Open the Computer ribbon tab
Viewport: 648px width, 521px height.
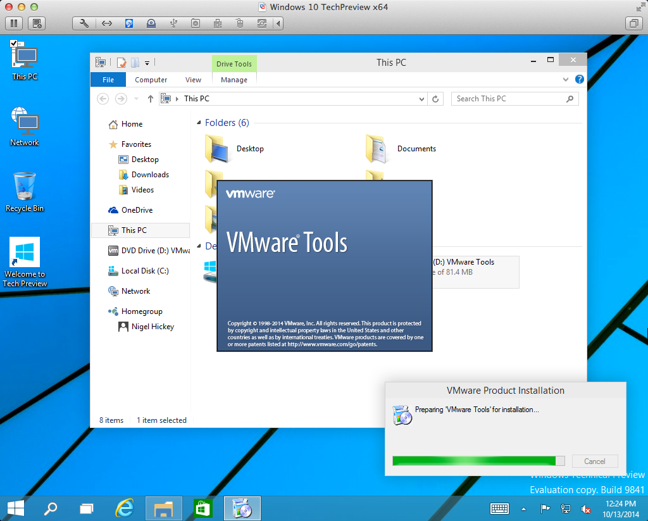(x=151, y=80)
